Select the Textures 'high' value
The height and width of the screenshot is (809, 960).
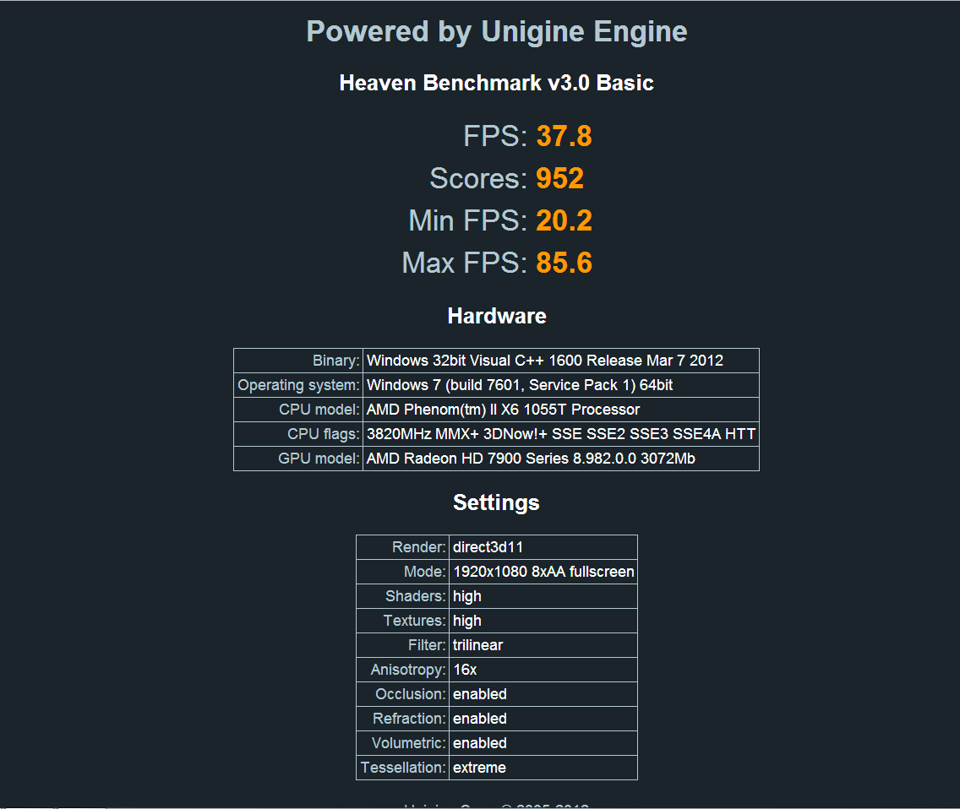click(x=467, y=621)
